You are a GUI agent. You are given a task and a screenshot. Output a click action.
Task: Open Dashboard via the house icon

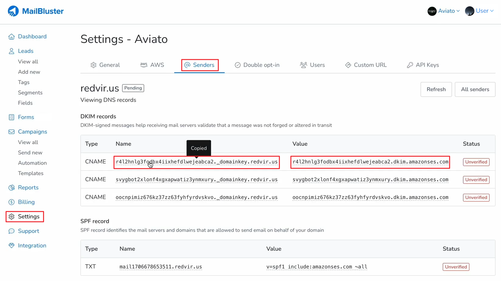click(x=11, y=37)
